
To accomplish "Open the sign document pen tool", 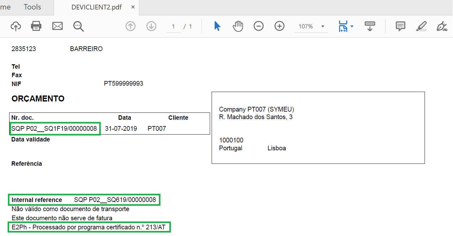I will 443,26.
